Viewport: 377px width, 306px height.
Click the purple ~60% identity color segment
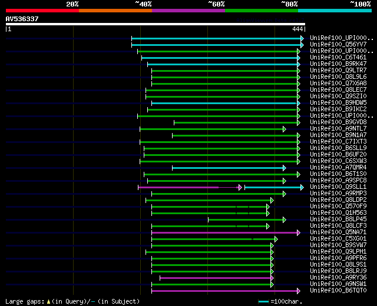click(x=188, y=11)
